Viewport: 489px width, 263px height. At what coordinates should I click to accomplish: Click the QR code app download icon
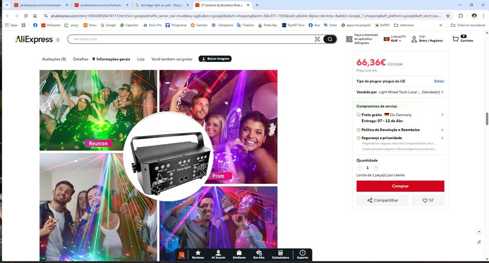click(x=349, y=39)
